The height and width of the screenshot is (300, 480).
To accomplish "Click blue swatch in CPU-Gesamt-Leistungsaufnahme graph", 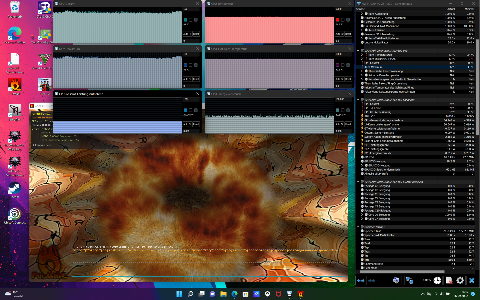I will pos(185,110).
